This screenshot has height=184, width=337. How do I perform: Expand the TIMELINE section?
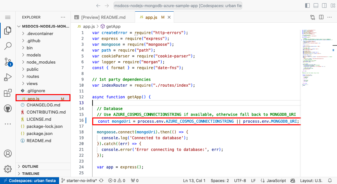pyautogui.click(x=31, y=174)
